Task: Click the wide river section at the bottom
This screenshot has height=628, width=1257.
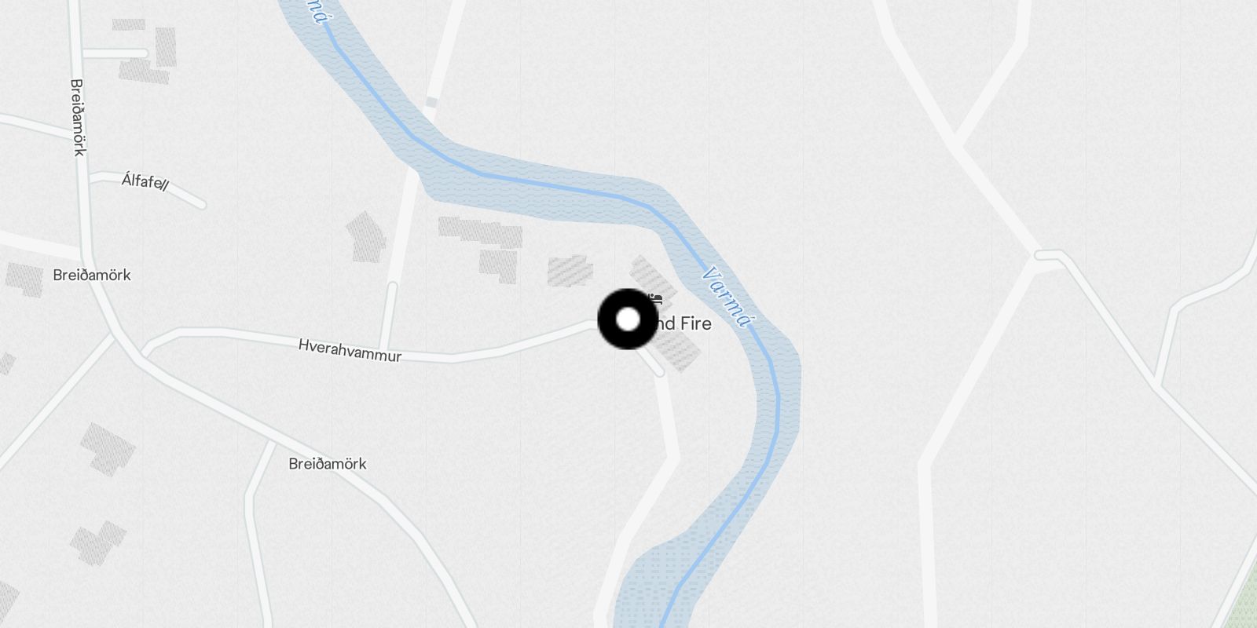Action: click(x=668, y=585)
